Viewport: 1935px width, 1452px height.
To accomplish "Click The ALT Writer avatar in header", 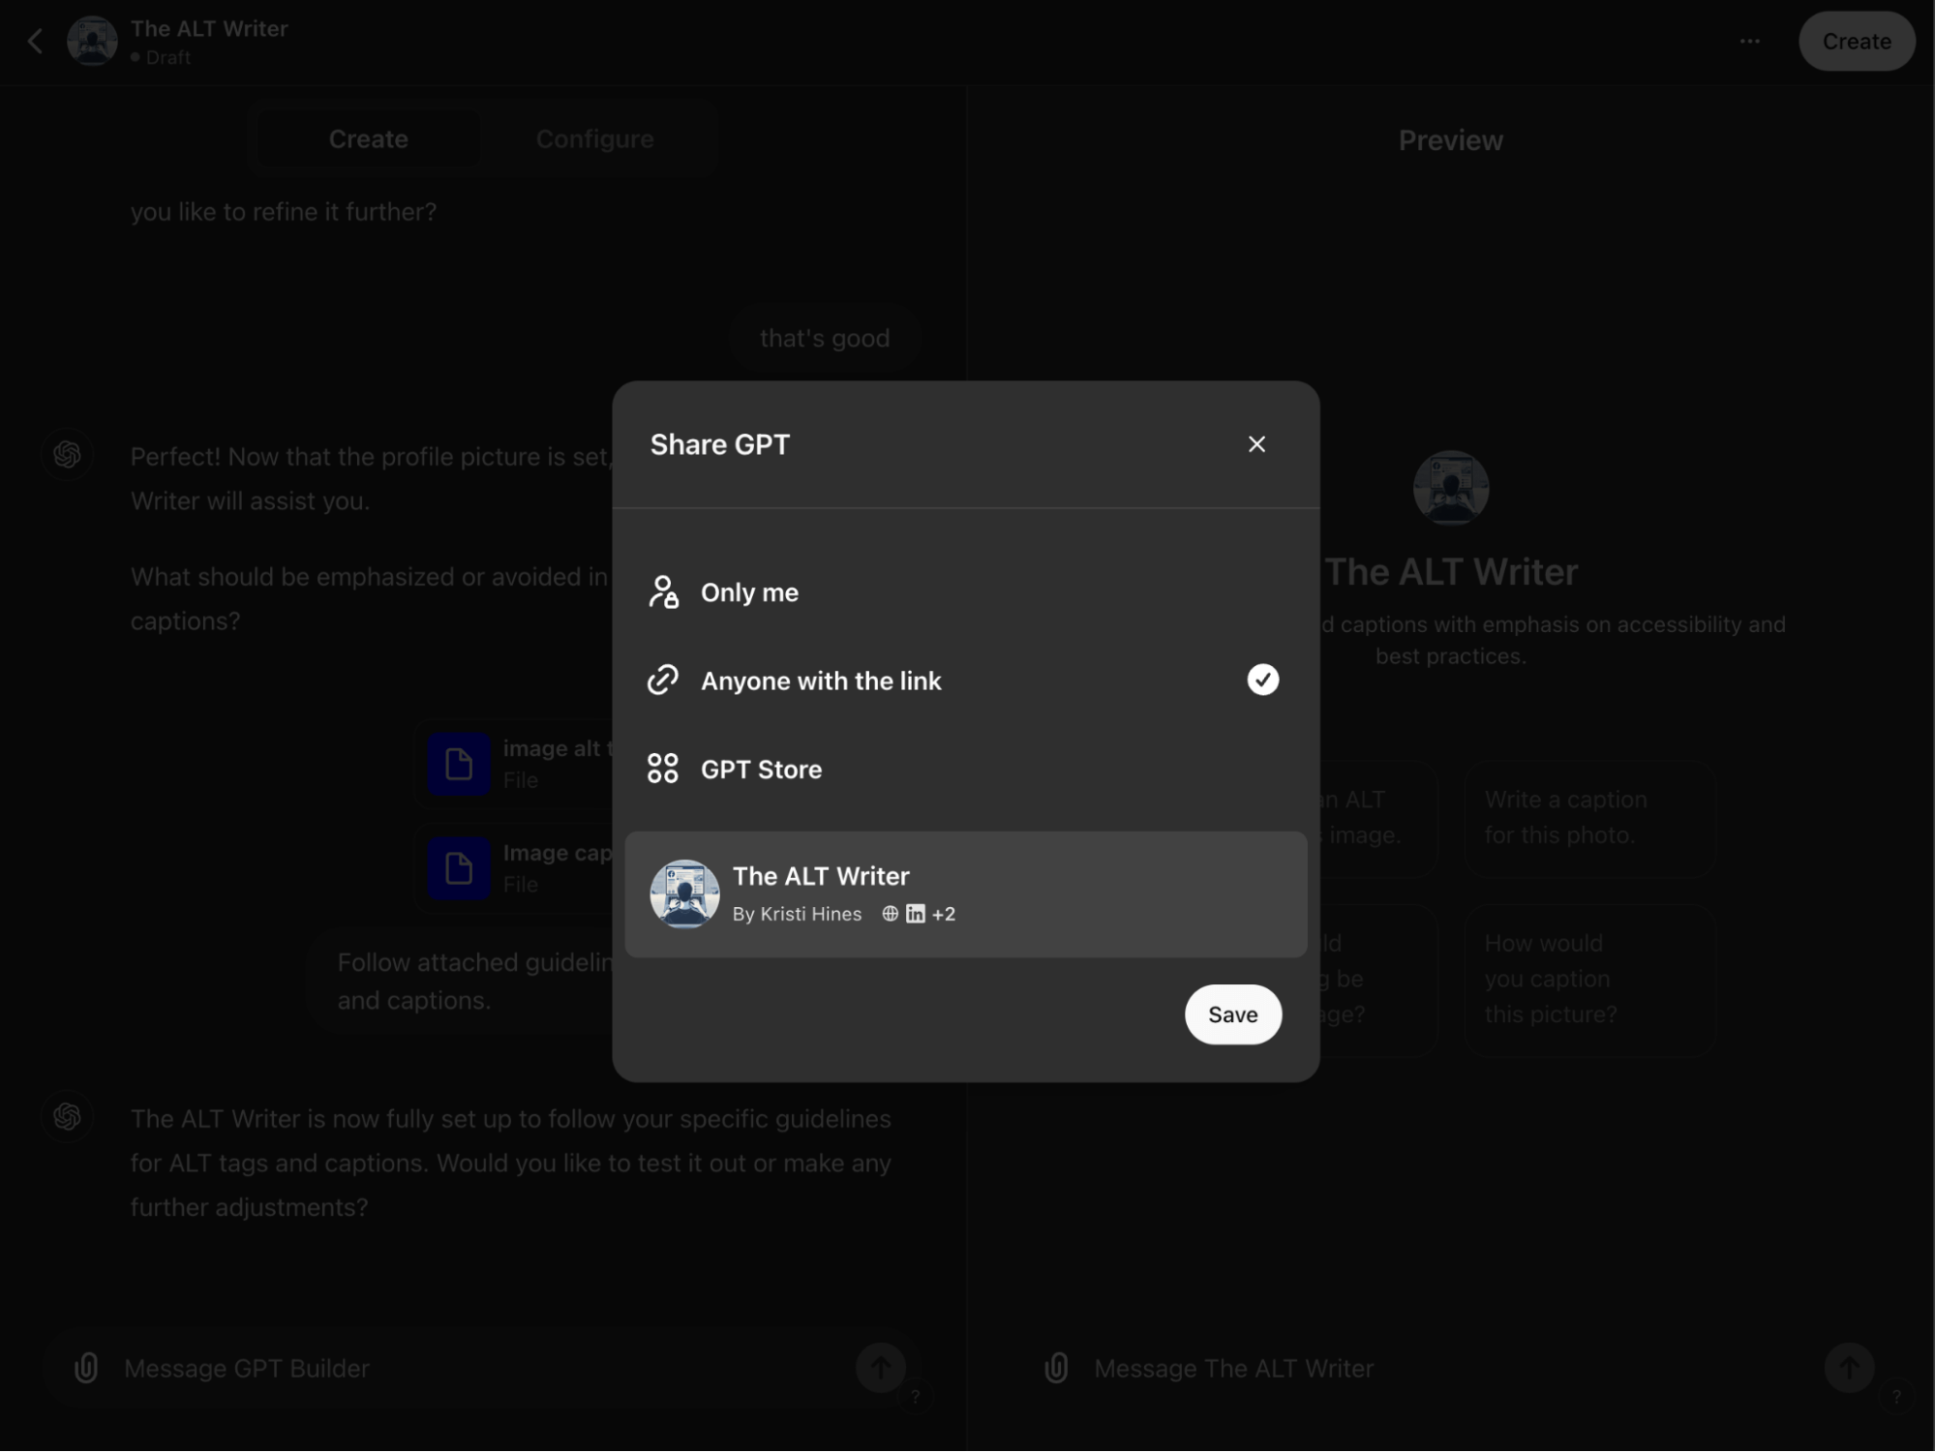I will point(92,42).
